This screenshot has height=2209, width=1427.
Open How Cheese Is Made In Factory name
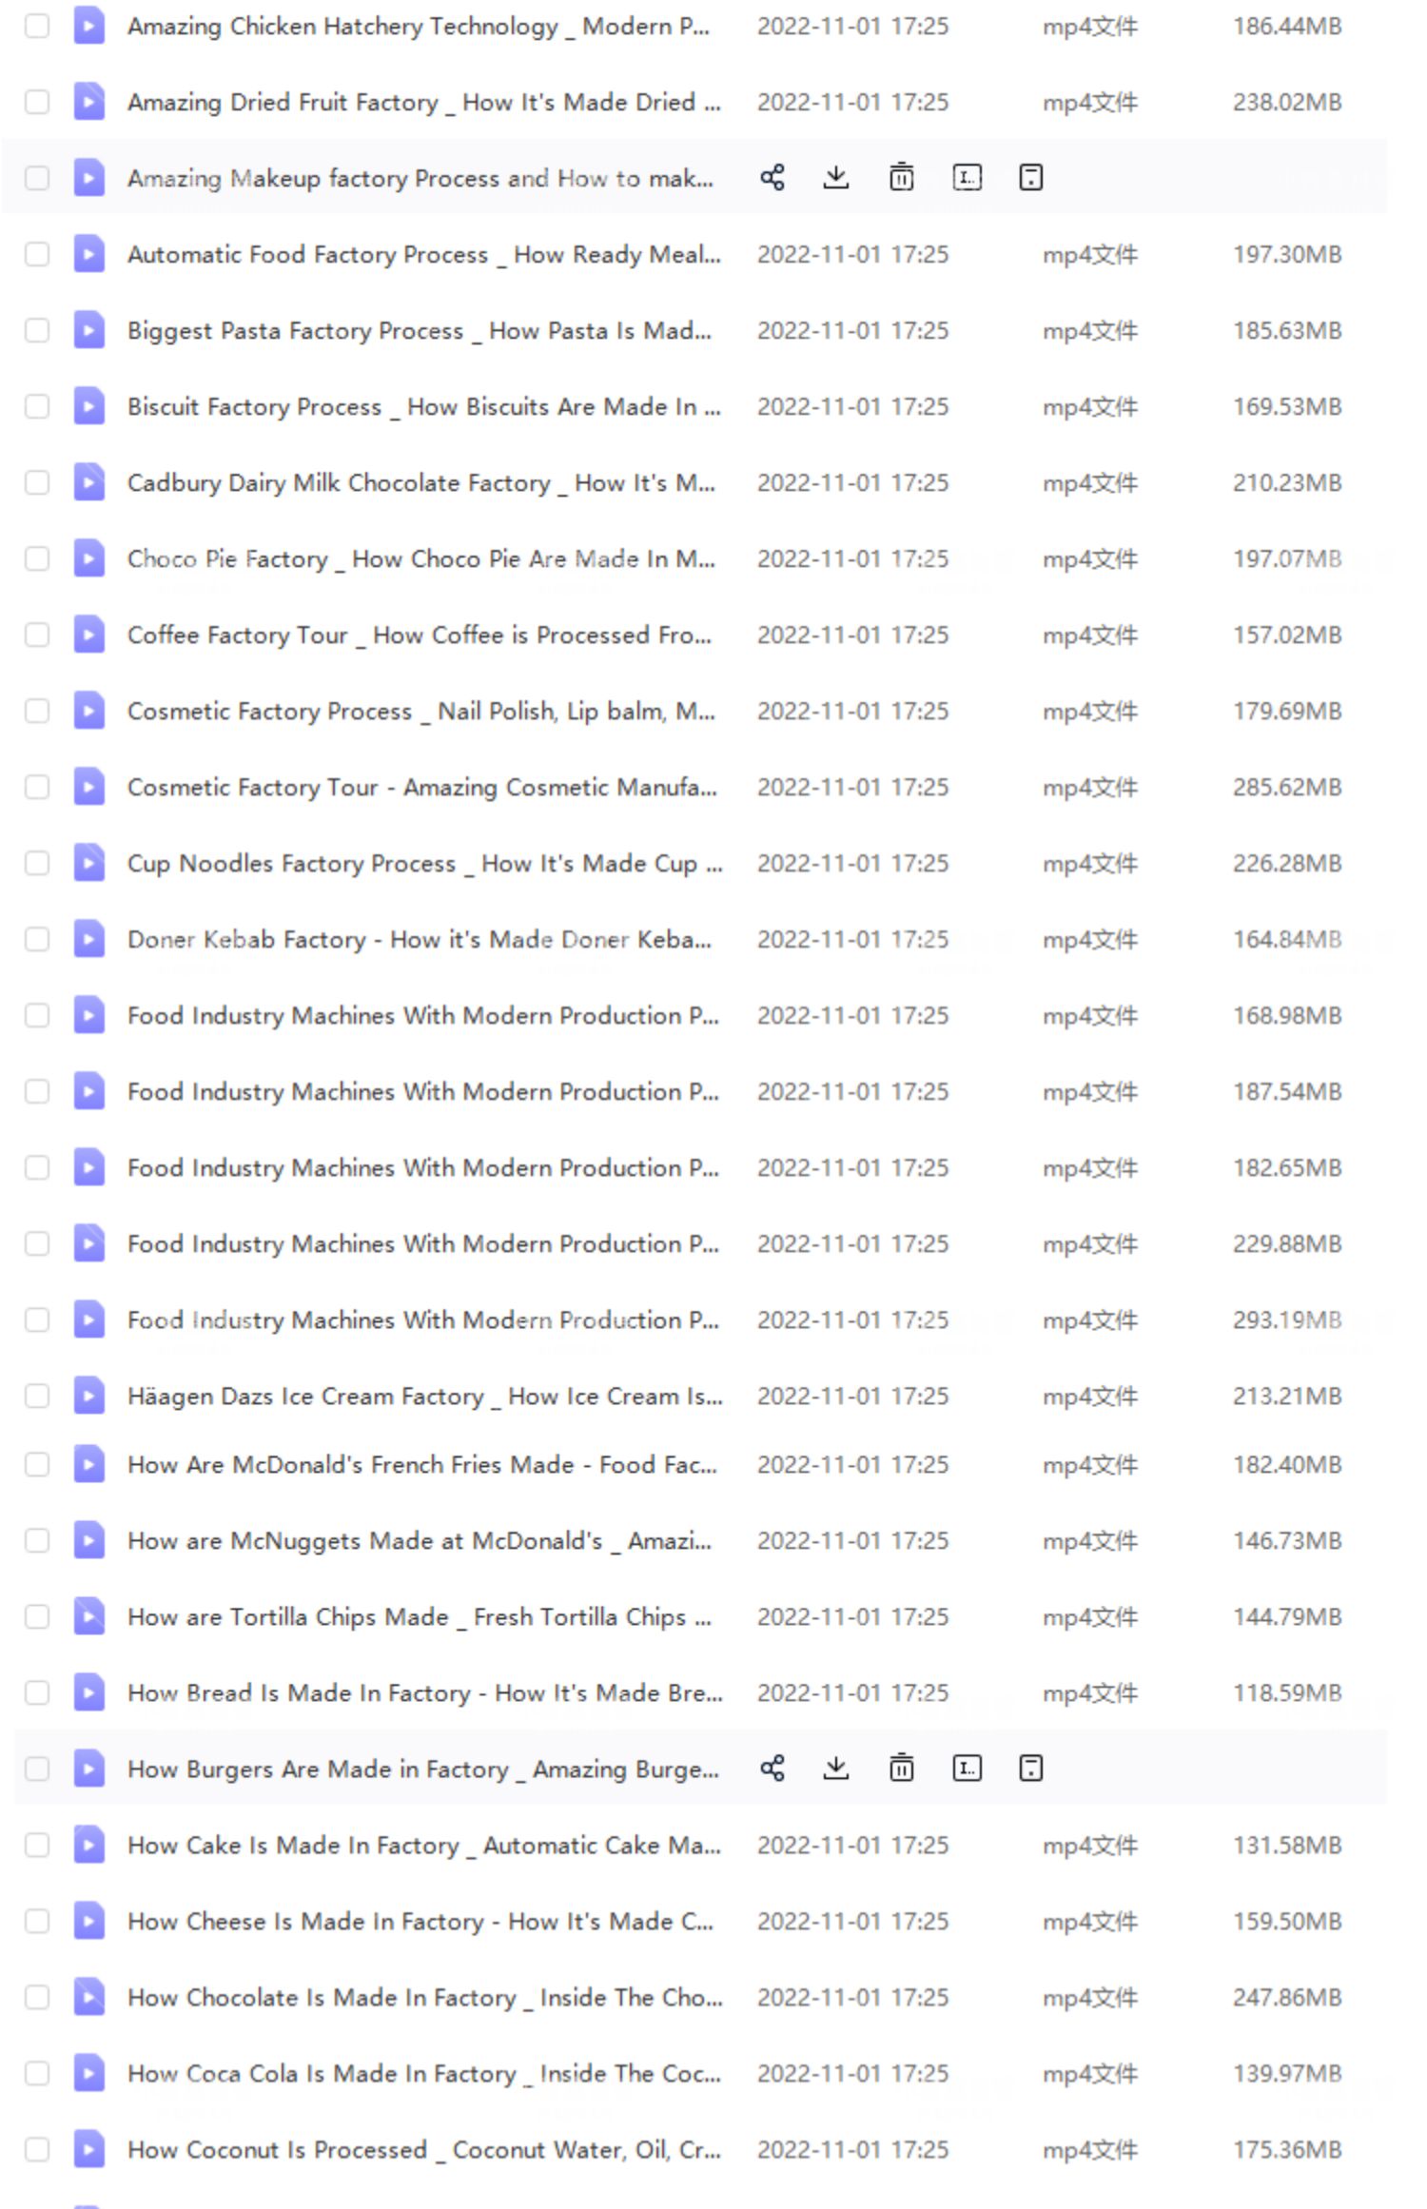(x=420, y=1922)
